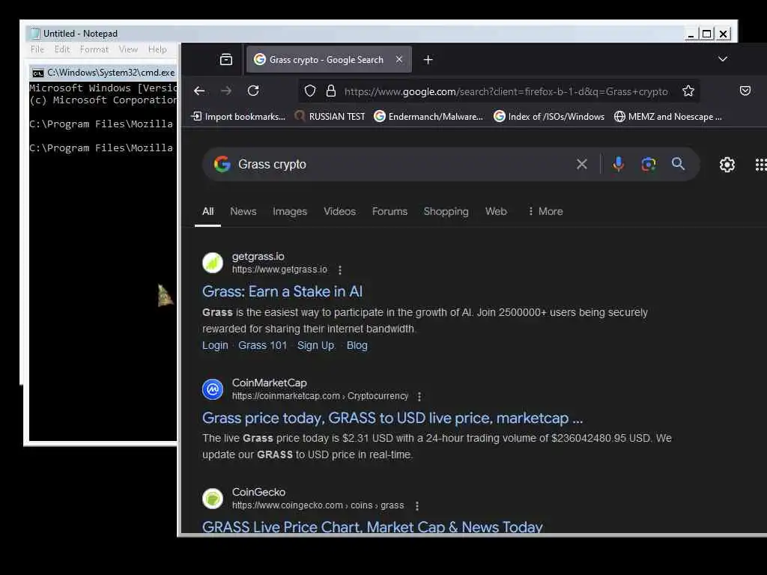This screenshot has width=767, height=575.
Task: Open Notepad Format menu
Action: pos(94,49)
